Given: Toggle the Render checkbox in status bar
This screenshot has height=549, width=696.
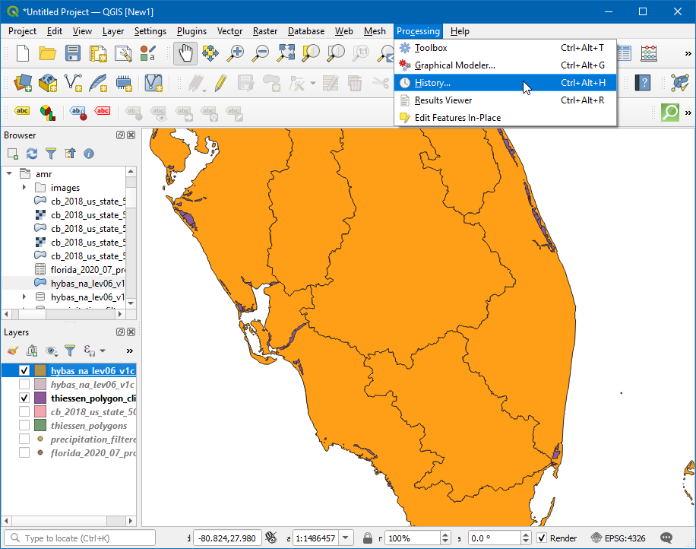Looking at the screenshot, I should point(542,538).
